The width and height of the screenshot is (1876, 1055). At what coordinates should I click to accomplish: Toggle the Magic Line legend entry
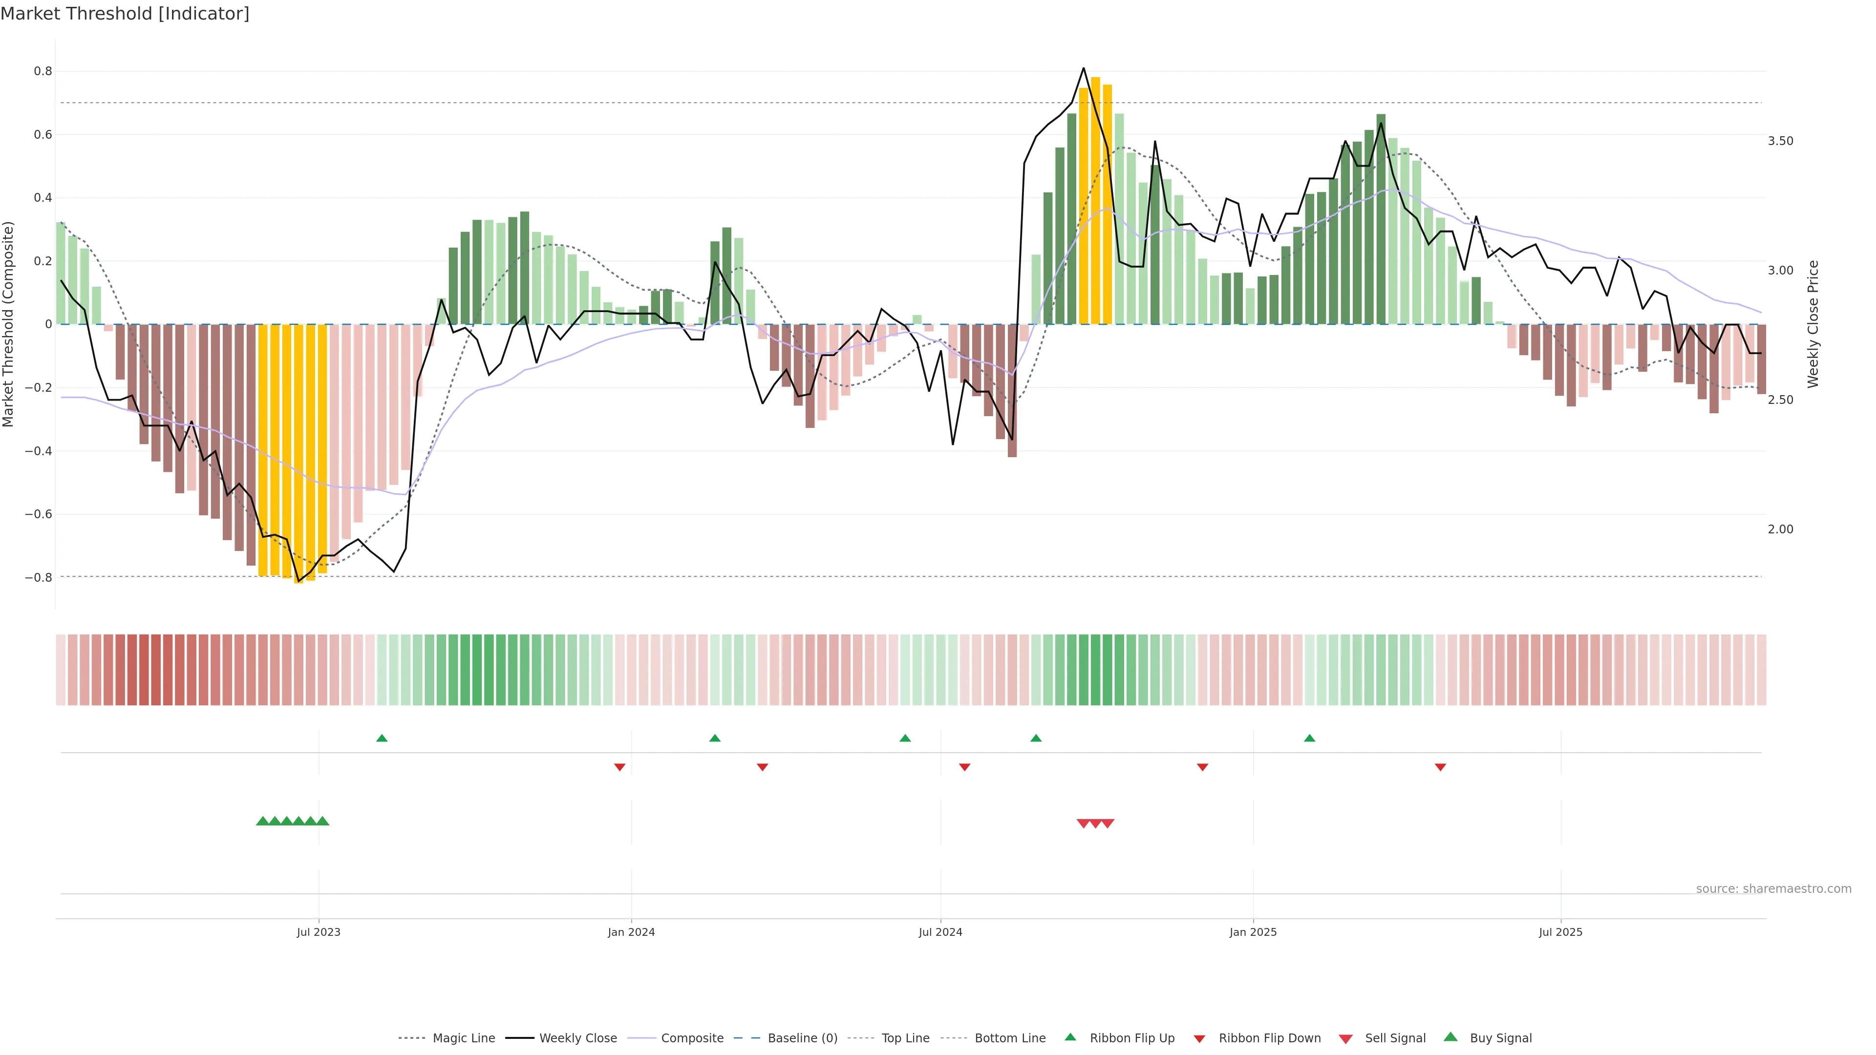point(463,1038)
